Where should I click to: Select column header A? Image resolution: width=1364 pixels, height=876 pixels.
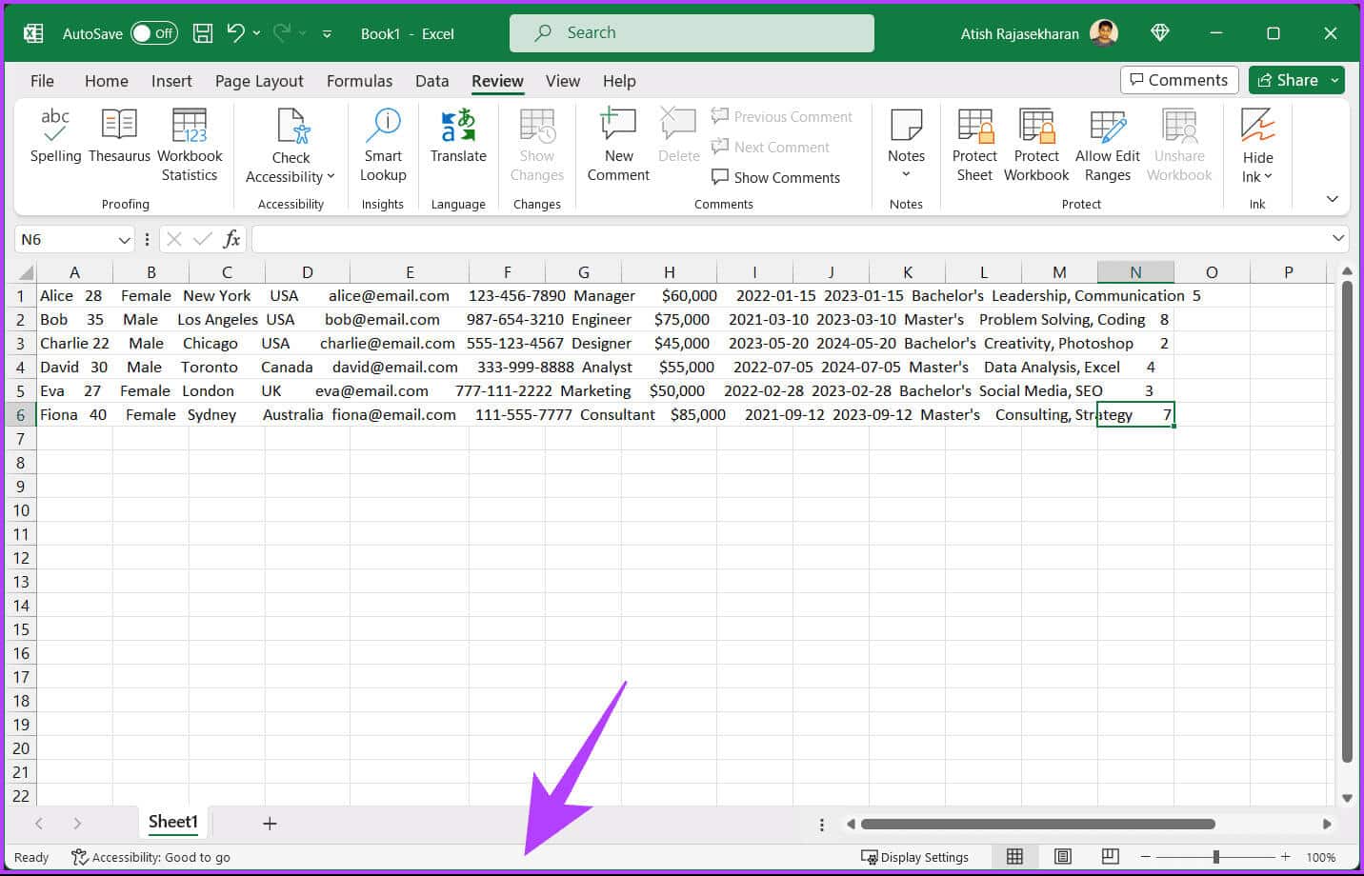[x=74, y=272]
